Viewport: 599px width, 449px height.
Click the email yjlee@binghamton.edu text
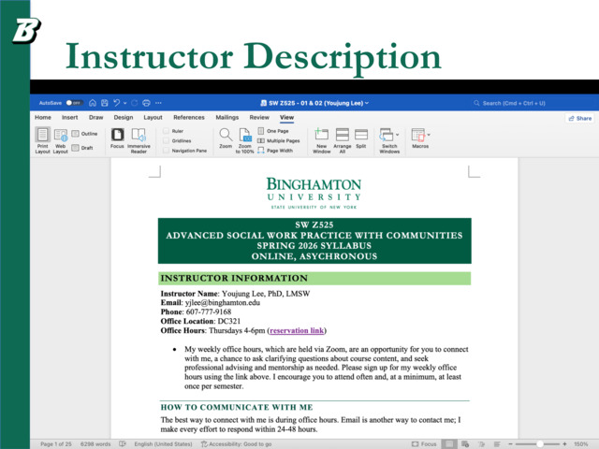pos(223,303)
